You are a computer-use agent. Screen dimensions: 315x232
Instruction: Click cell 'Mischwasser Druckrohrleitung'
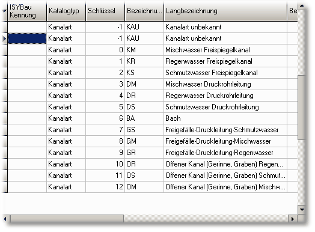tap(225, 84)
